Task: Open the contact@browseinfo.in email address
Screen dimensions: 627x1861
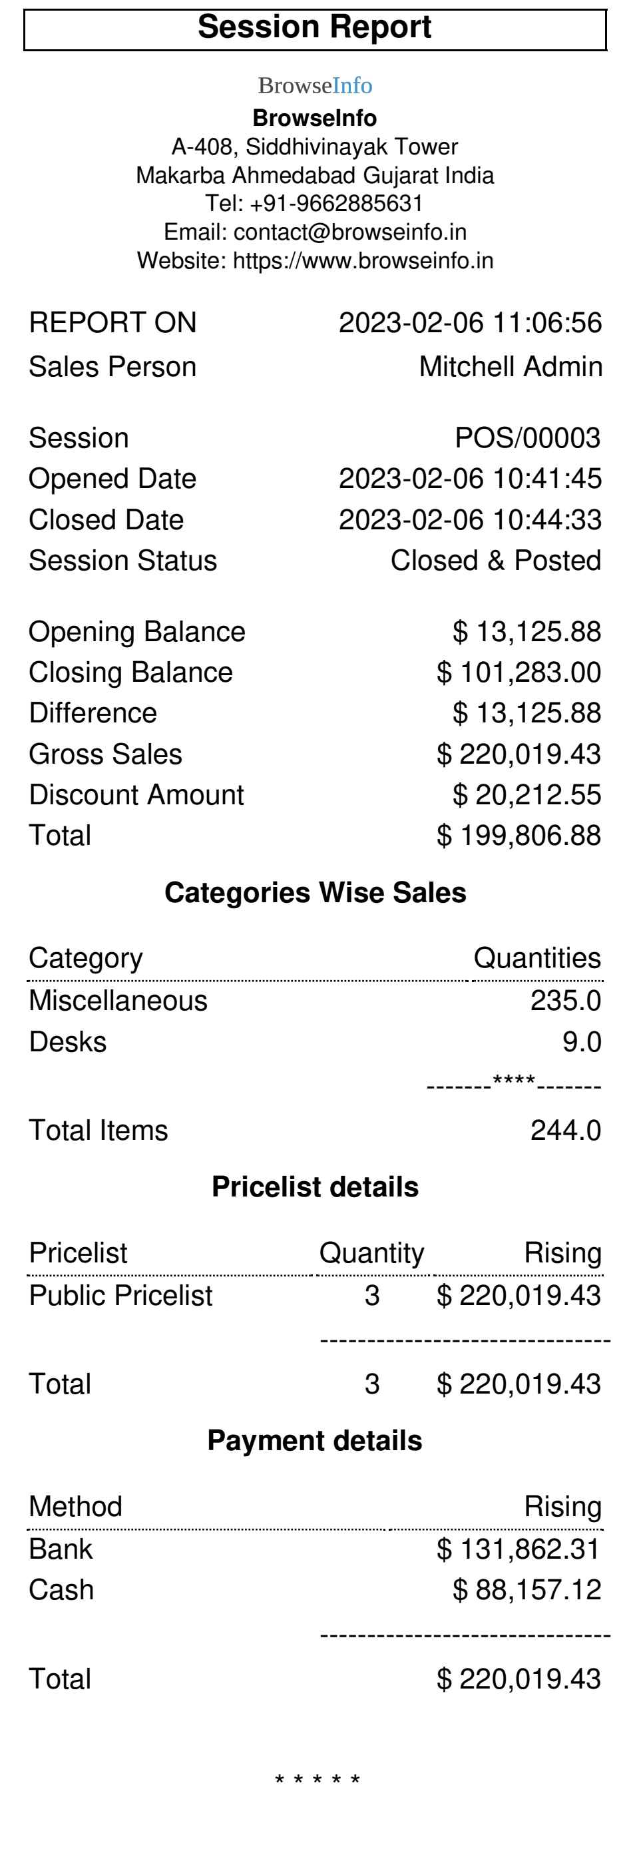Action: pyautogui.click(x=349, y=232)
